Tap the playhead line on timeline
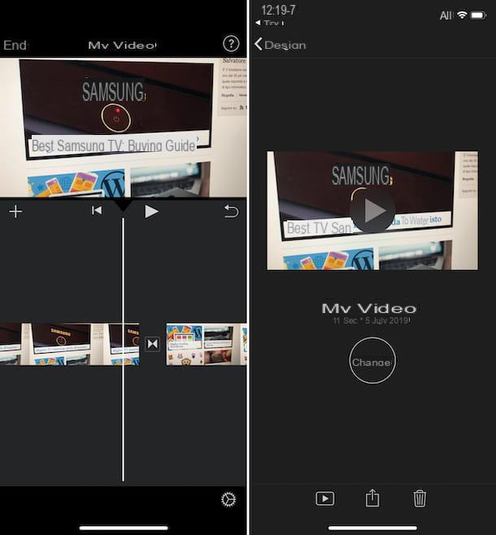 [123, 350]
